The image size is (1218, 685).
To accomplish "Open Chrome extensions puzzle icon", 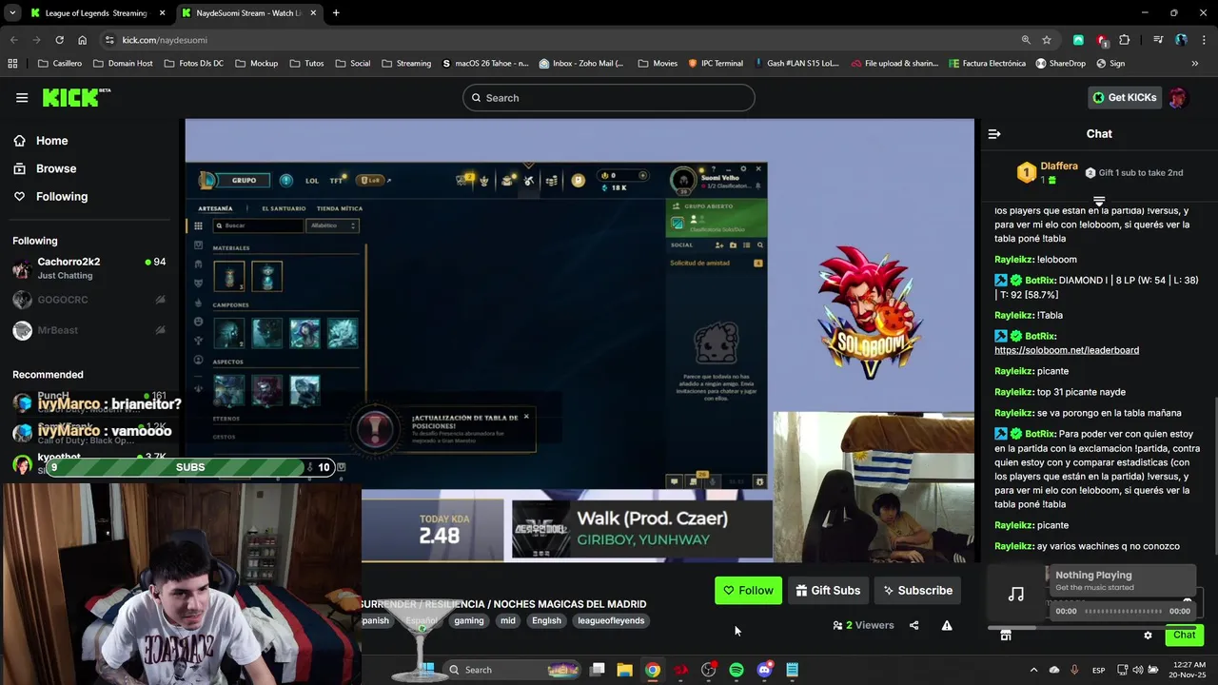I will click(x=1125, y=40).
